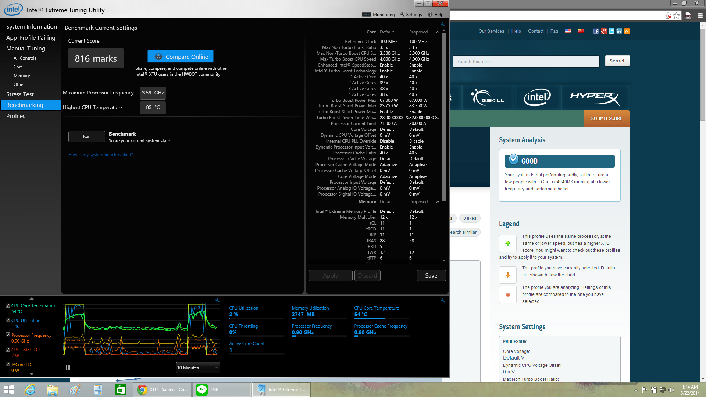Open Windows Store from the taskbar

[x=121, y=390]
